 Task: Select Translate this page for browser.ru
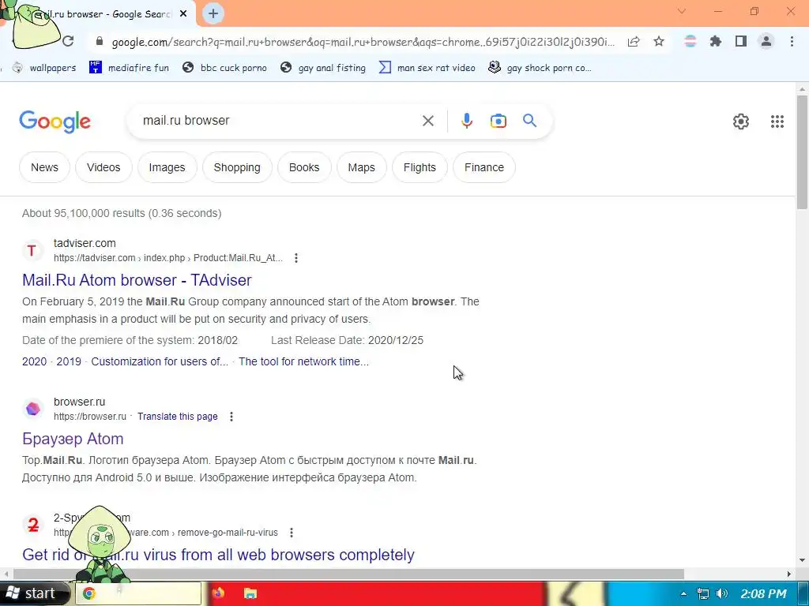177,417
